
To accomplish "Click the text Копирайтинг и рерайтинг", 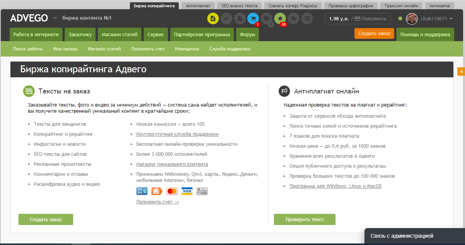I will click(63, 134).
